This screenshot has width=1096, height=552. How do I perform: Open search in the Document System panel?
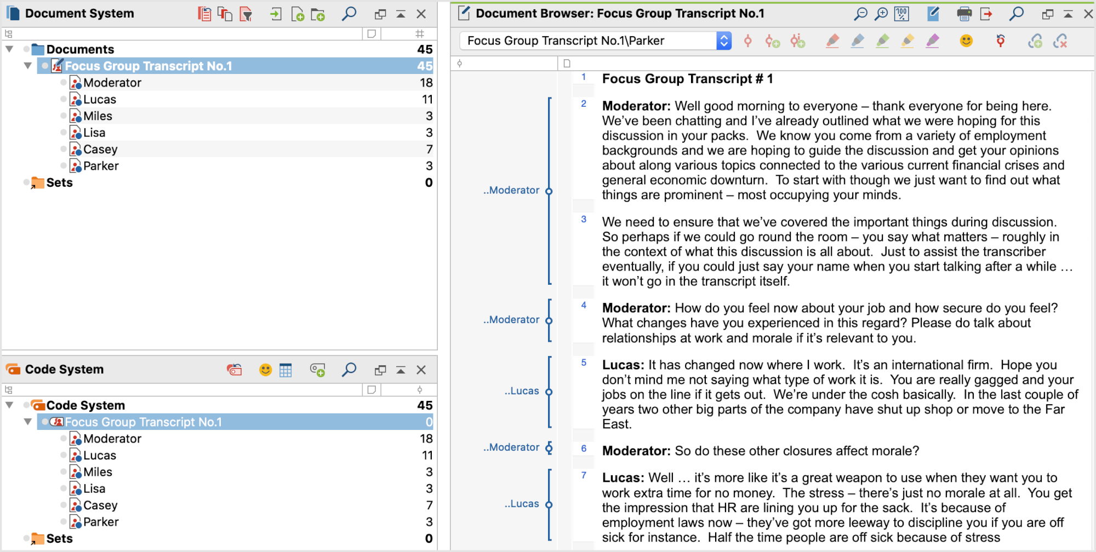(x=350, y=15)
